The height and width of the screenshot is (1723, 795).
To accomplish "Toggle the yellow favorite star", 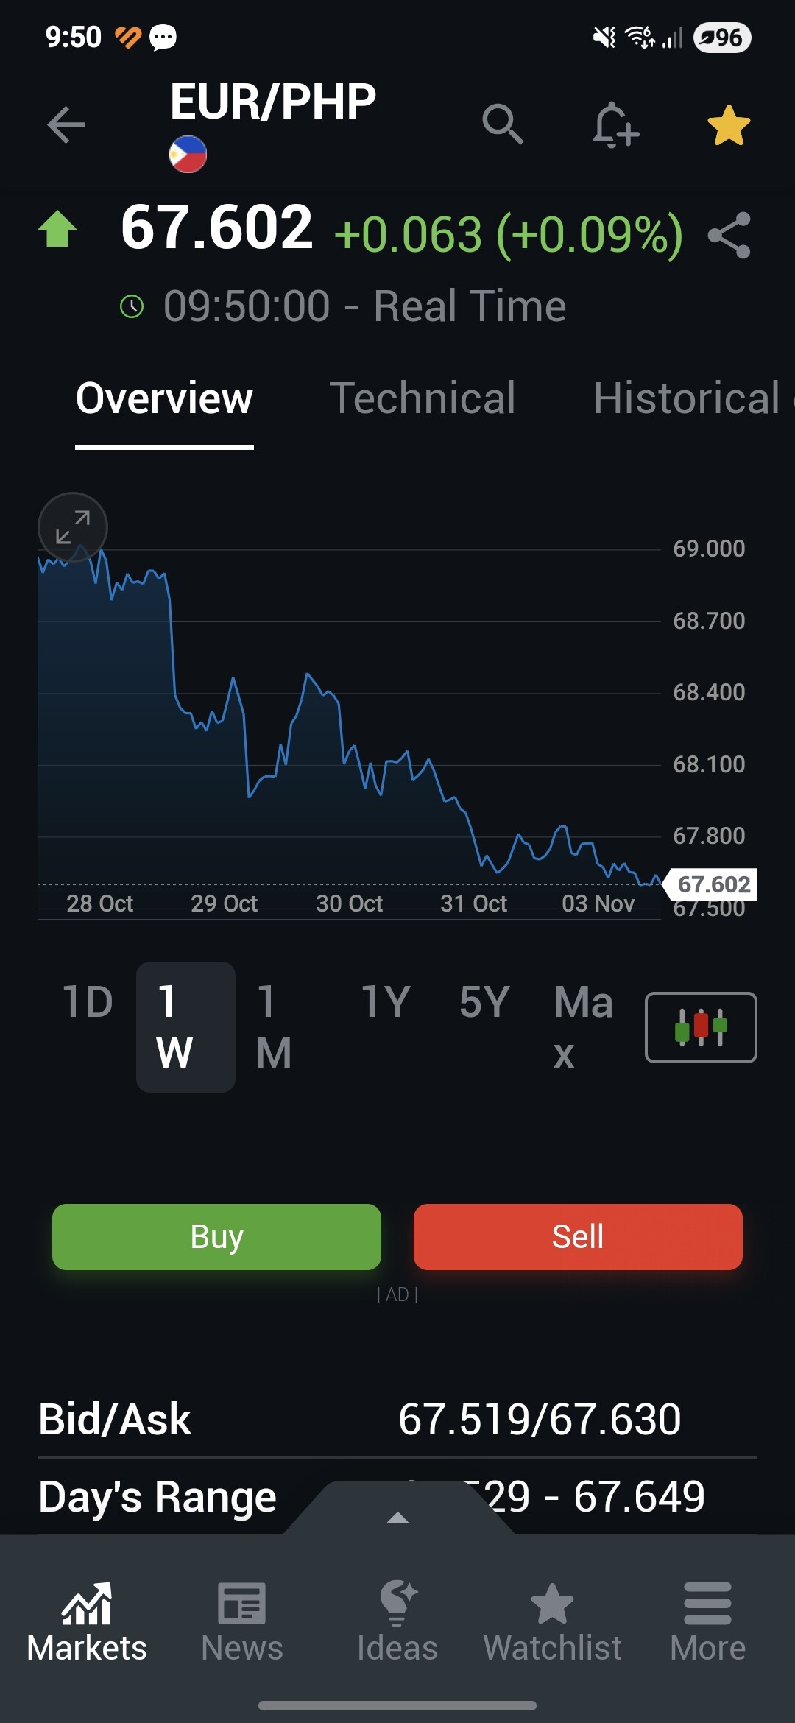I will tap(729, 125).
